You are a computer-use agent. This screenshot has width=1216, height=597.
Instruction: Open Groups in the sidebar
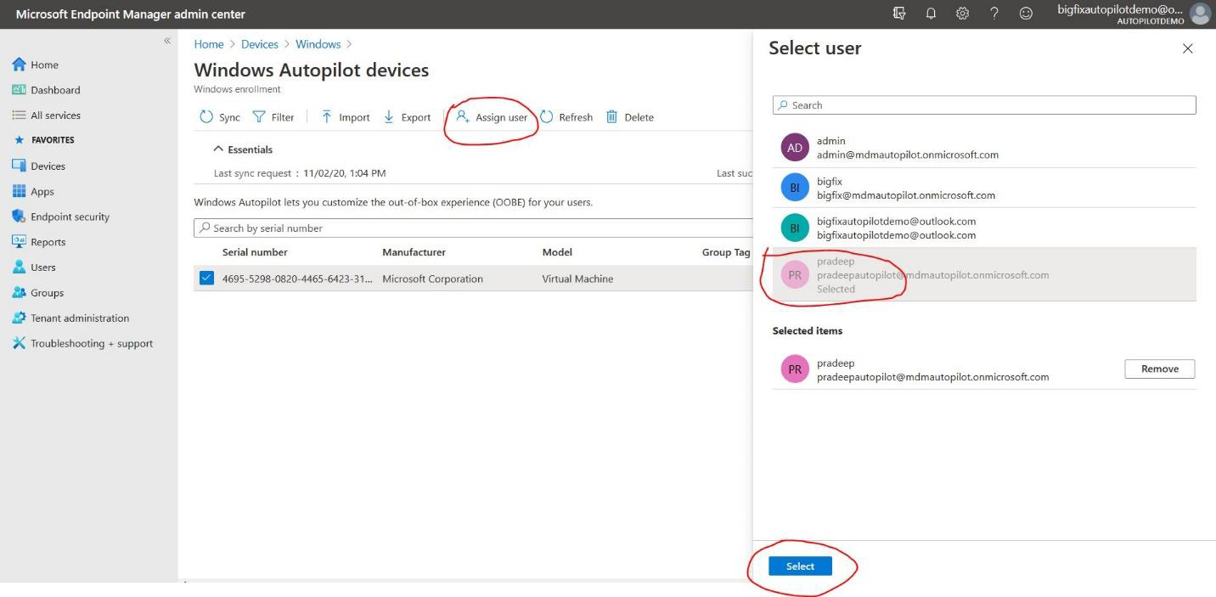pos(37,293)
